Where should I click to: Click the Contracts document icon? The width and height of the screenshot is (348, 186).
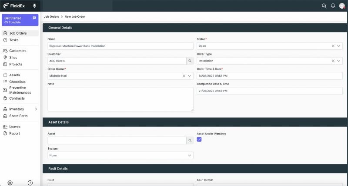(5, 98)
